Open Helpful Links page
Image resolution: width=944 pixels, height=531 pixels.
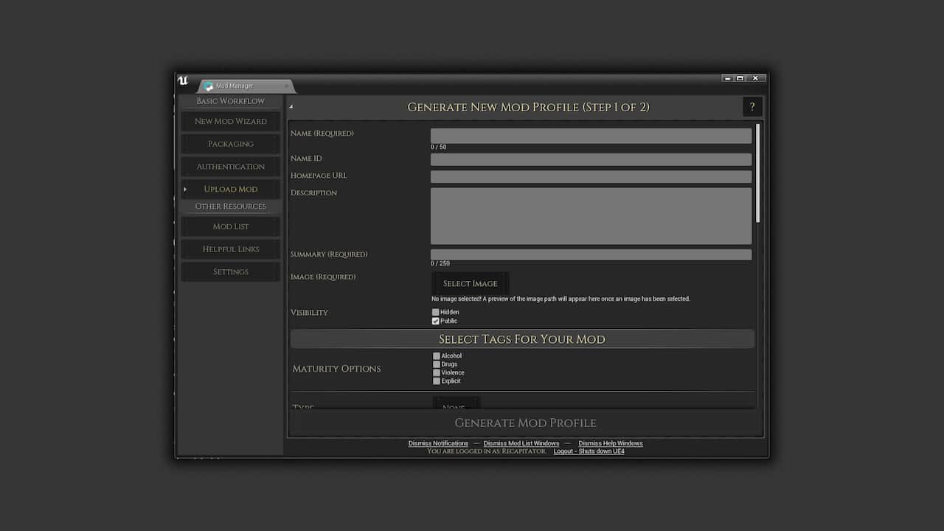(x=231, y=249)
